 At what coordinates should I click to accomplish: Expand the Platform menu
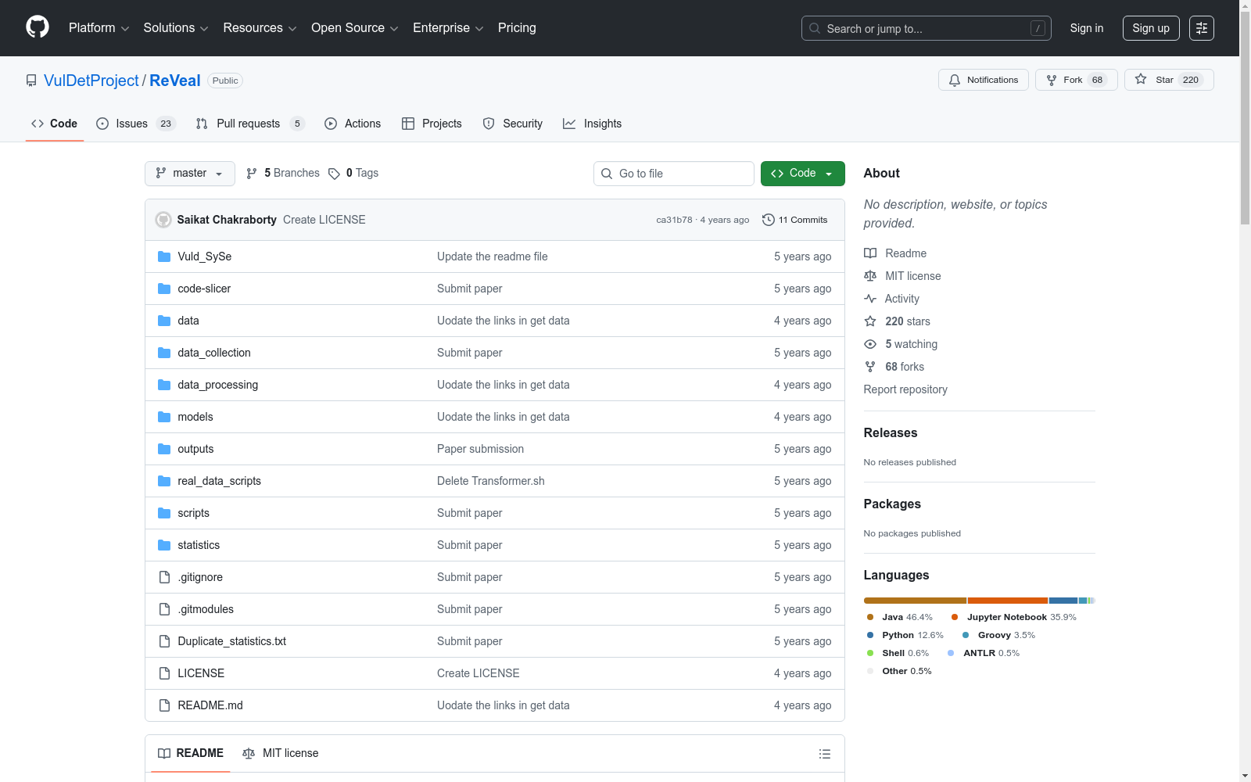click(x=99, y=28)
